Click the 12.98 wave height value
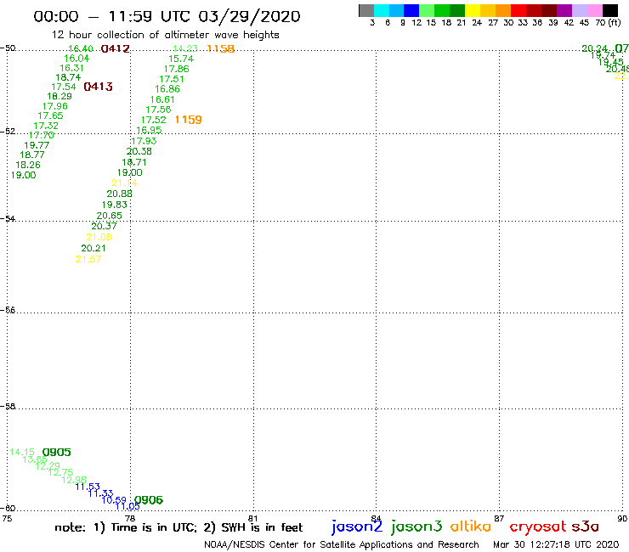 pos(74,480)
